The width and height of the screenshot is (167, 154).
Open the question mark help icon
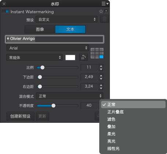(x=106, y=11)
